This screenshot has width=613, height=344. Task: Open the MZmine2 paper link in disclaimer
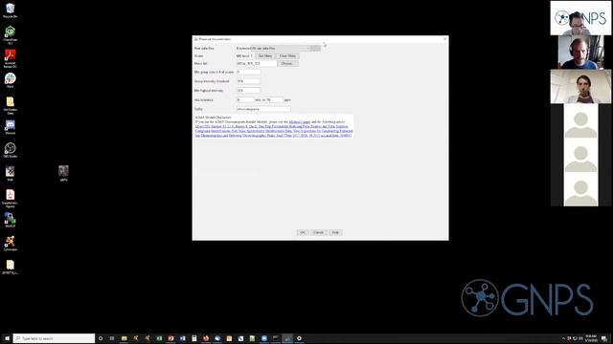[x=300, y=122]
